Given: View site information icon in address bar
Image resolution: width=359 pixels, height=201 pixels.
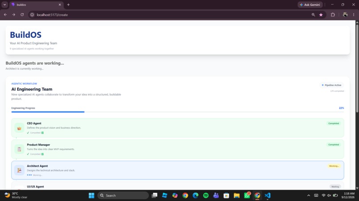Looking at the screenshot, I should point(32,15).
